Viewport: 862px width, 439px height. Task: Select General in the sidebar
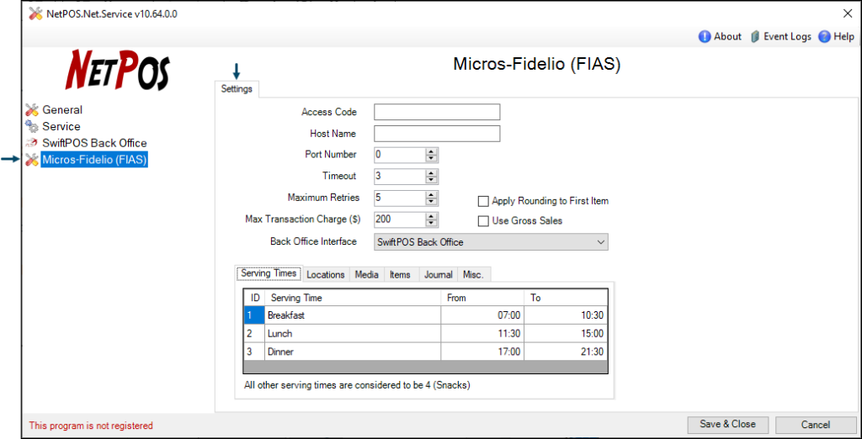pos(62,110)
